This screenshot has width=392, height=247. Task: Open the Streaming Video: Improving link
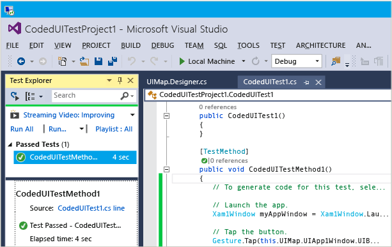[x=69, y=115]
